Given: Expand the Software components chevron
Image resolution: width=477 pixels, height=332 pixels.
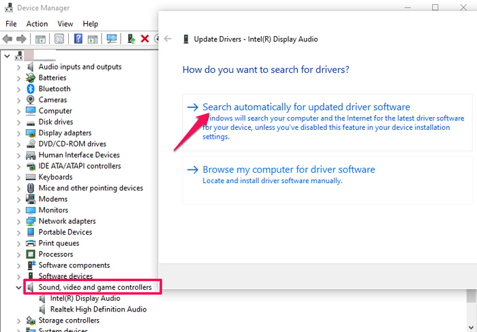Looking at the screenshot, I should 19,266.
